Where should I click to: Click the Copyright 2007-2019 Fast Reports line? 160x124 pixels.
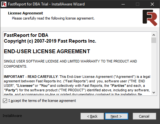[50, 41]
